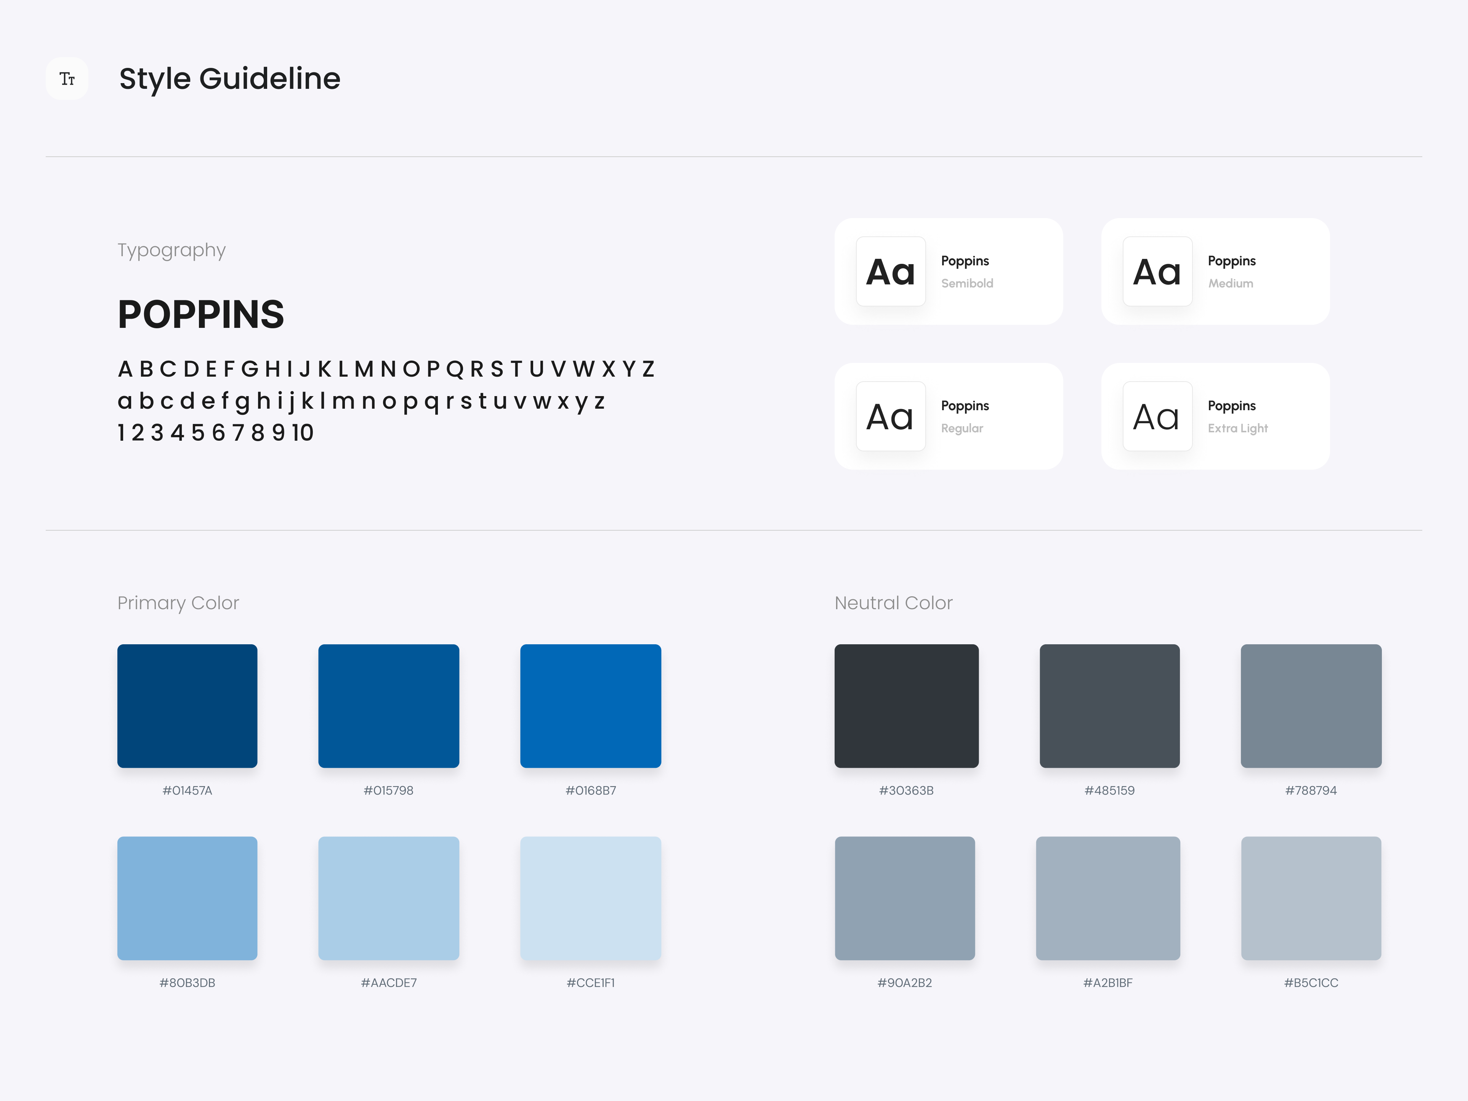Click the #80B3DB hex code label

[187, 983]
